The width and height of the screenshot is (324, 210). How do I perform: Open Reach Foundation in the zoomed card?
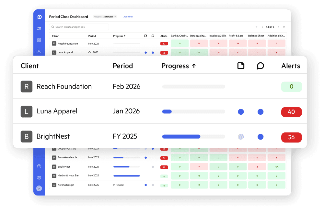[64, 87]
